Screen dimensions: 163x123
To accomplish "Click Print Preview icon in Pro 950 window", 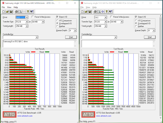I will click(99, 11).
